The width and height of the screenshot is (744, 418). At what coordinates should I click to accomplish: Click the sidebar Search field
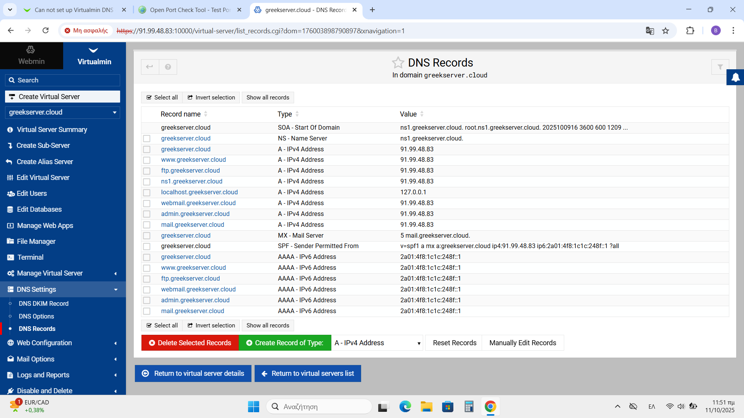tap(62, 80)
